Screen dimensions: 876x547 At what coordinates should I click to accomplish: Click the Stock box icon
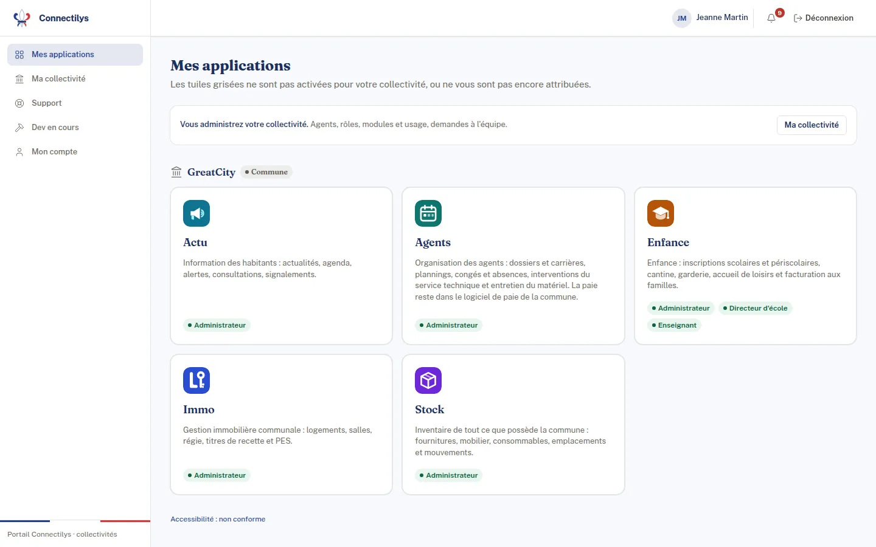click(428, 380)
